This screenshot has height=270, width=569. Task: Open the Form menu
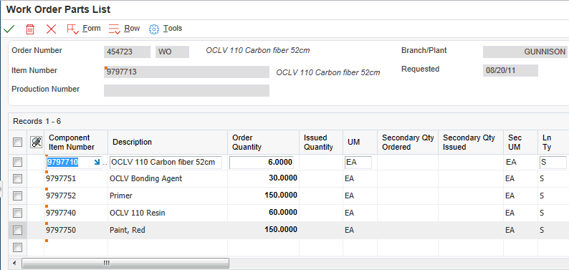(x=92, y=28)
